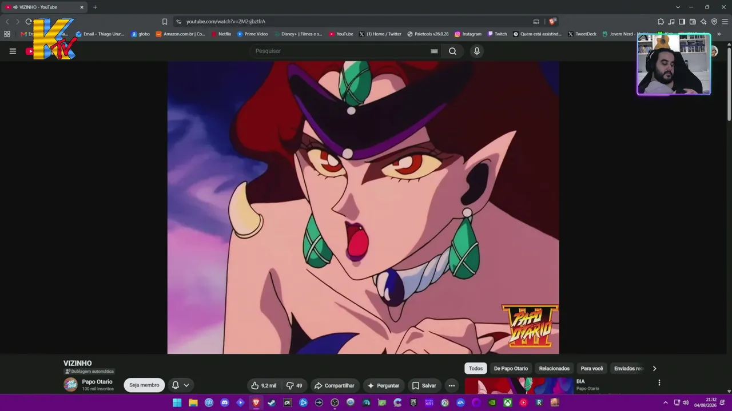
Task: Open the Amazon.com.br bookmark
Action: 180,34
